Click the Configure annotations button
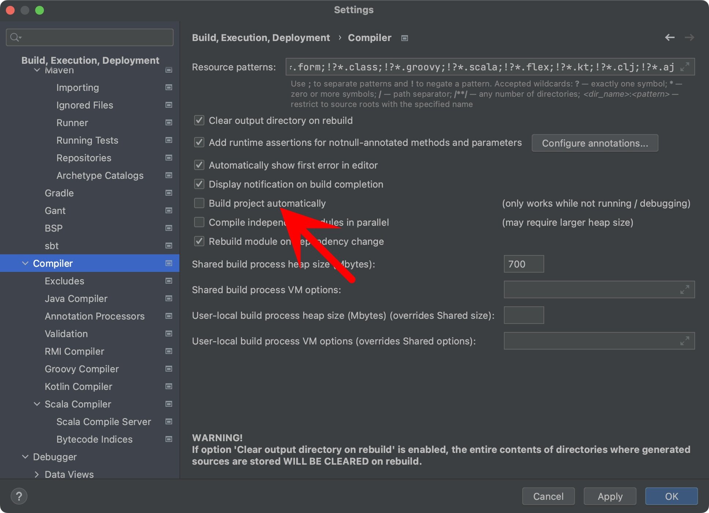Viewport: 709px width, 513px height. click(594, 143)
